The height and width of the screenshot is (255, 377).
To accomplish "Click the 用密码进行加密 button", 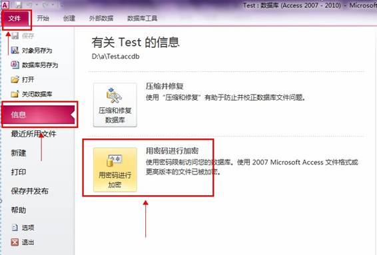I will click(115, 170).
